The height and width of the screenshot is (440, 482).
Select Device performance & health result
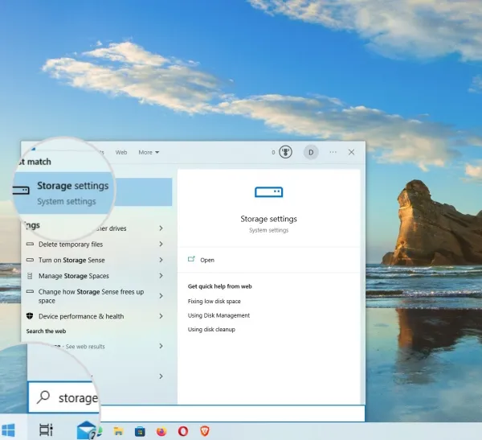(96, 316)
